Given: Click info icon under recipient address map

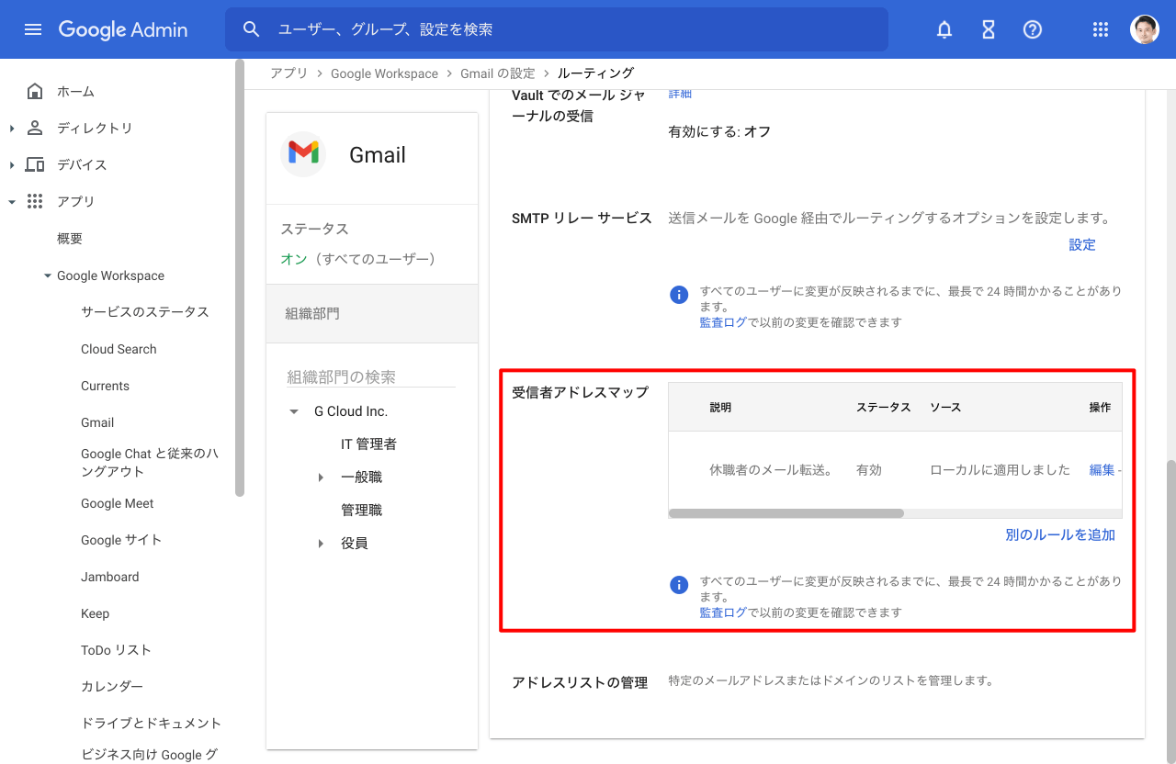Looking at the screenshot, I should click(679, 585).
